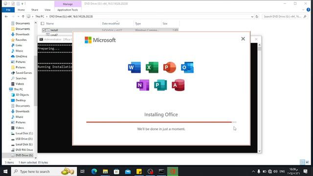This screenshot has height=176, width=313.
Task: Go back in File Explorer
Action: (x=6, y=17)
